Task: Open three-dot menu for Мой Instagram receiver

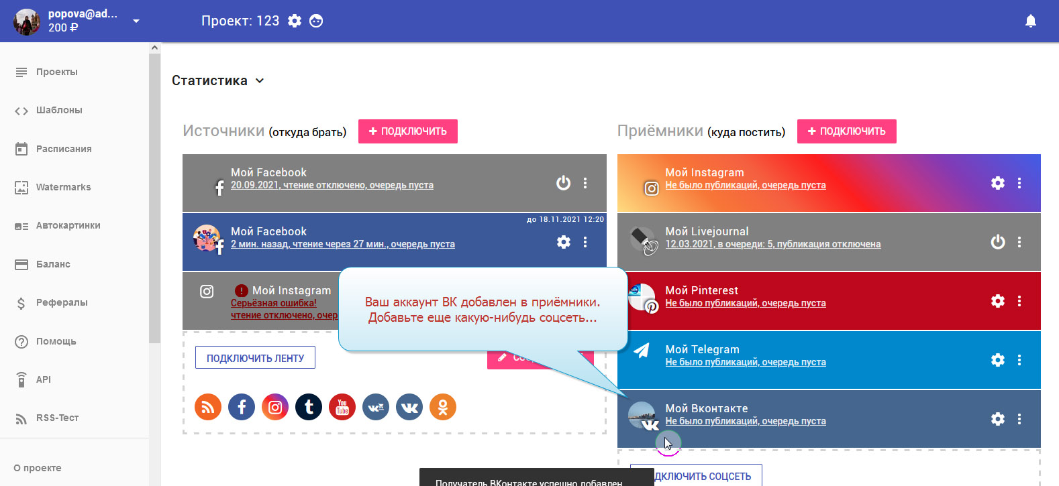Action: (1019, 183)
